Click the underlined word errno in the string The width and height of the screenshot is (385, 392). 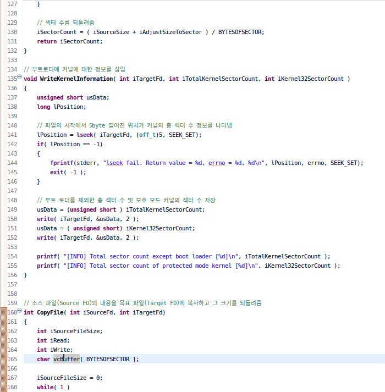pos(217,163)
